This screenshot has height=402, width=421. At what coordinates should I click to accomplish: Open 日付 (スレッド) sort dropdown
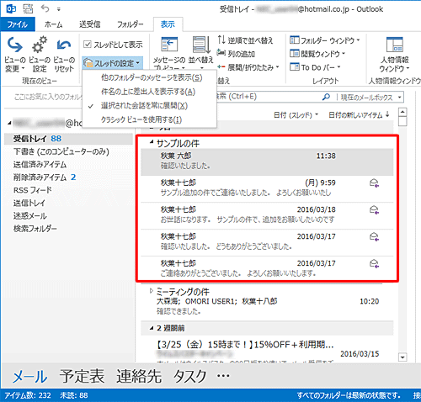click(x=296, y=114)
